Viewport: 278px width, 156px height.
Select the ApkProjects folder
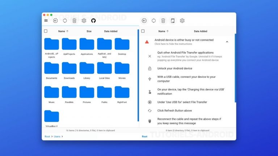[x=69, y=47]
